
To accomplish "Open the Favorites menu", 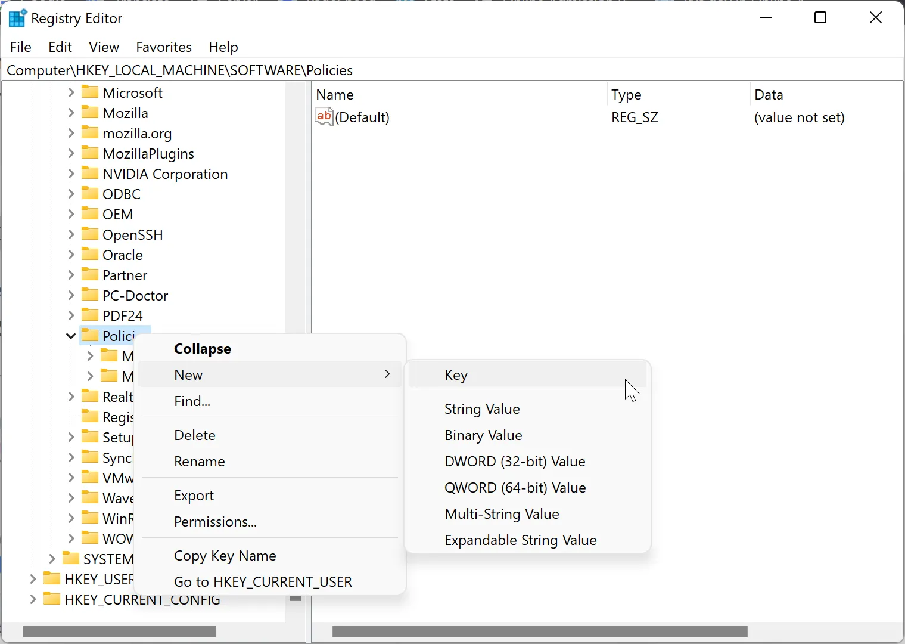I will [164, 47].
